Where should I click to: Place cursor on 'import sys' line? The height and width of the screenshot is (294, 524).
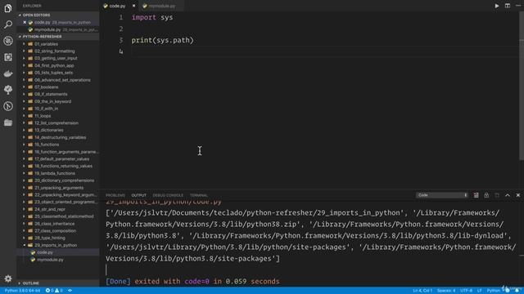pos(152,17)
